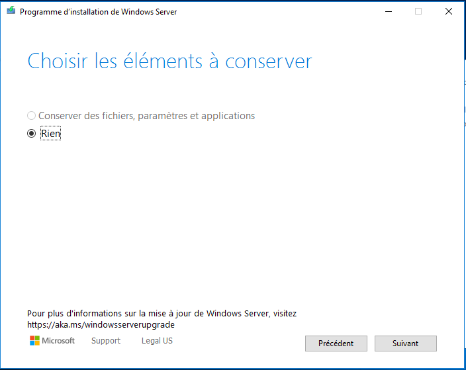466x370 pixels.
Task: Click the Microsoft wordmark text
Action: (58, 341)
